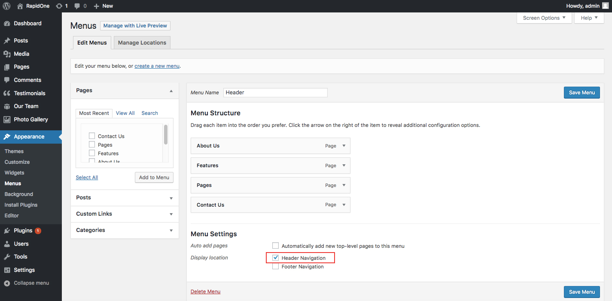Select the Search pages tab
This screenshot has height=301, width=612.
(150, 113)
